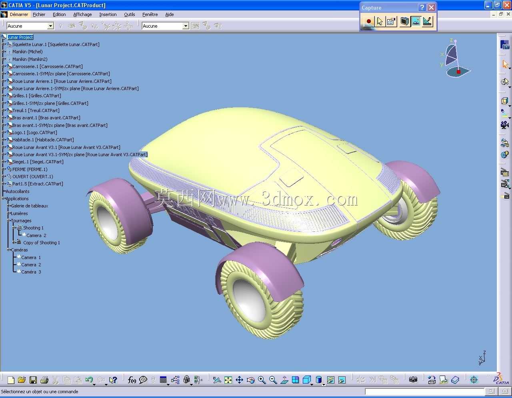Image resolution: width=512 pixels, height=398 pixels.
Task: Save the document with floppy icon
Action: [x=33, y=380]
